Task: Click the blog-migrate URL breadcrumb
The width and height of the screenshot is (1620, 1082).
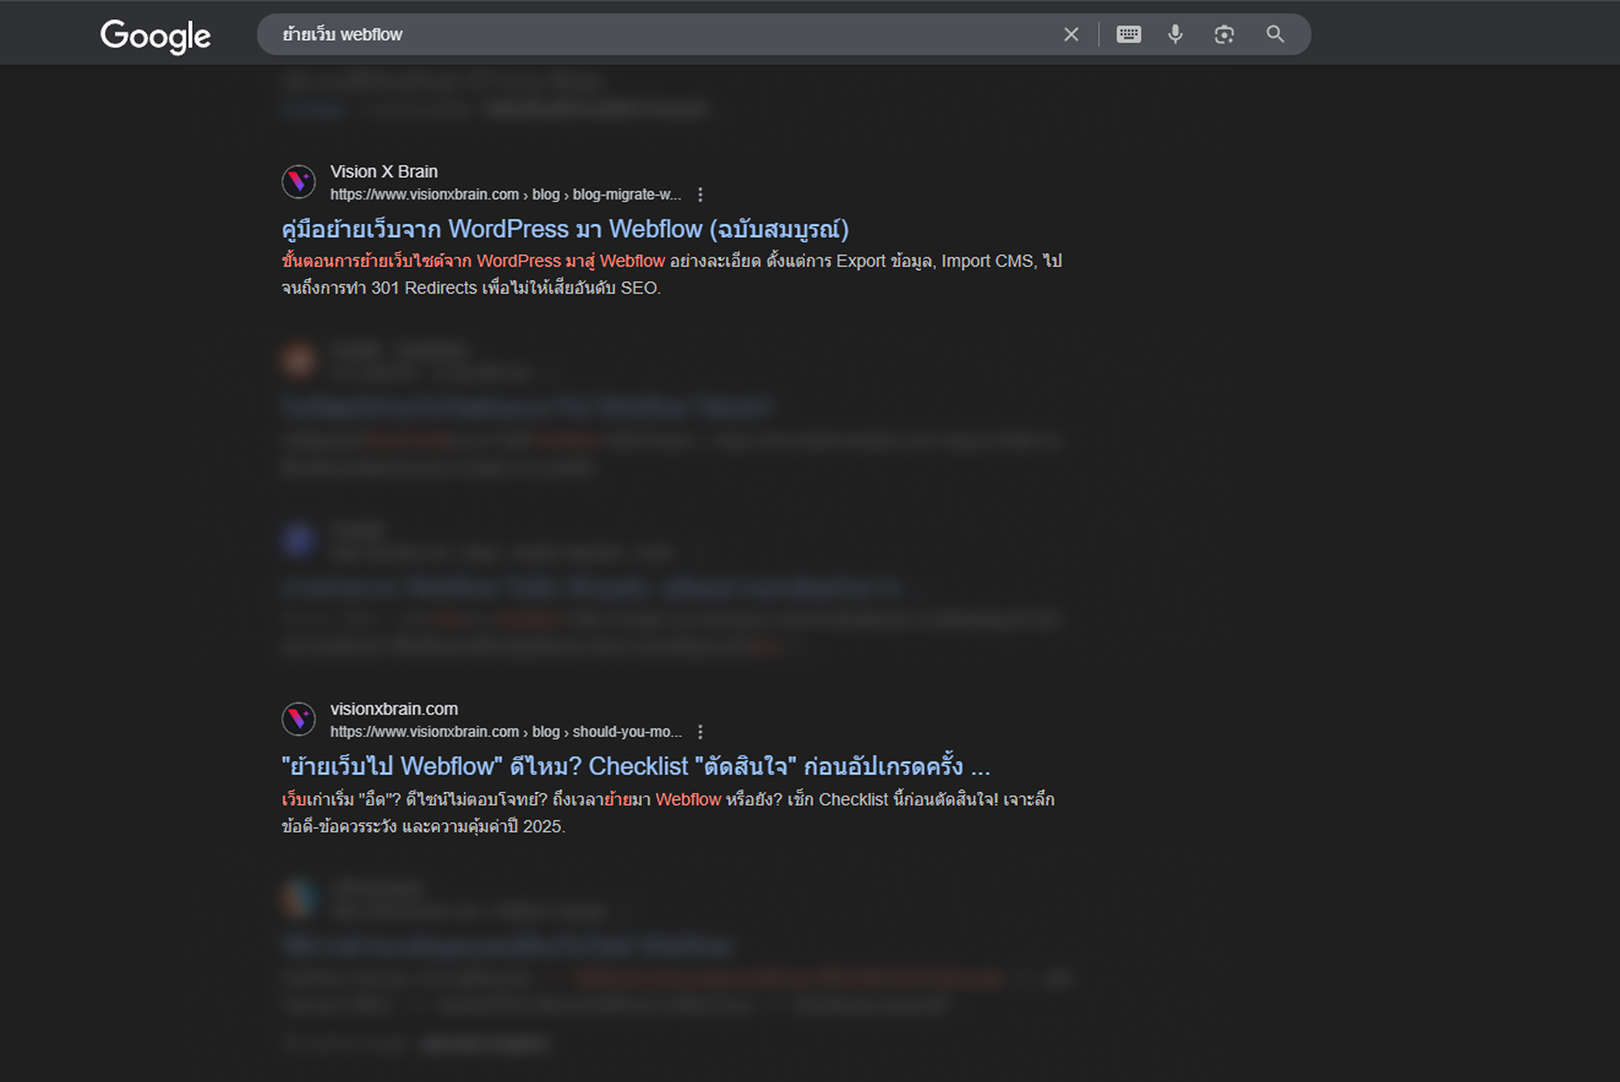Action: point(505,195)
